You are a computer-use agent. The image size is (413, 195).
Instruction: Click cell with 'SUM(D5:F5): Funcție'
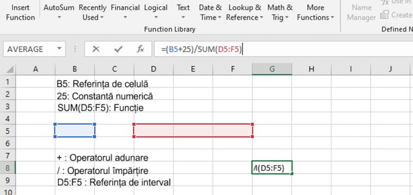(101, 108)
